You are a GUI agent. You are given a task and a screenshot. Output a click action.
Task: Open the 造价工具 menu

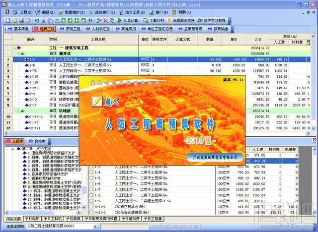pos(132,12)
